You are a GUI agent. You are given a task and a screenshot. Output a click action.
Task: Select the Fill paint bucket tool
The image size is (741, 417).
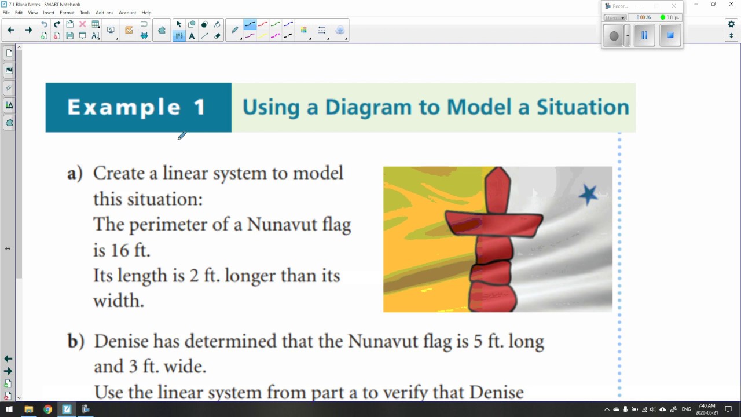point(217,24)
